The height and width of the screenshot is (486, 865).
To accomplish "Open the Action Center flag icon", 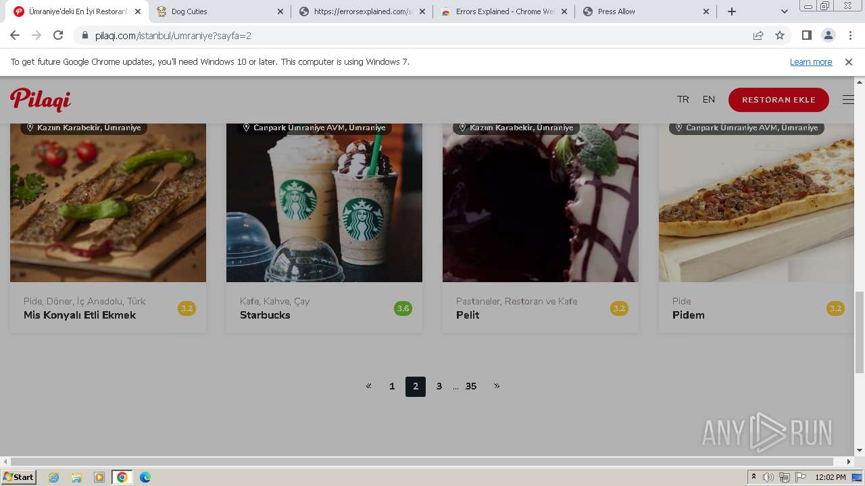I will click(x=801, y=477).
